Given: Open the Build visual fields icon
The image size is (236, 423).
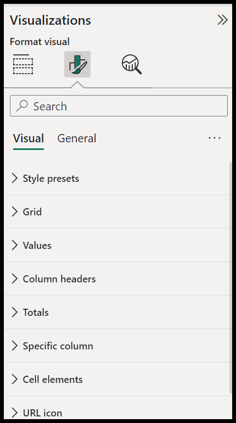Looking at the screenshot, I should tap(23, 64).
